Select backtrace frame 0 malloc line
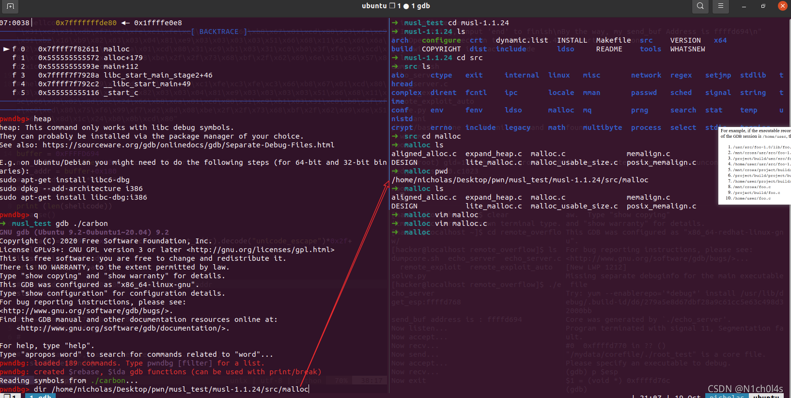 67,49
